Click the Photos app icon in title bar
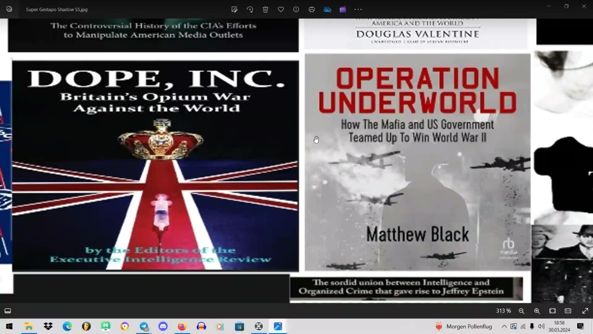The width and height of the screenshot is (593, 334). point(9,9)
